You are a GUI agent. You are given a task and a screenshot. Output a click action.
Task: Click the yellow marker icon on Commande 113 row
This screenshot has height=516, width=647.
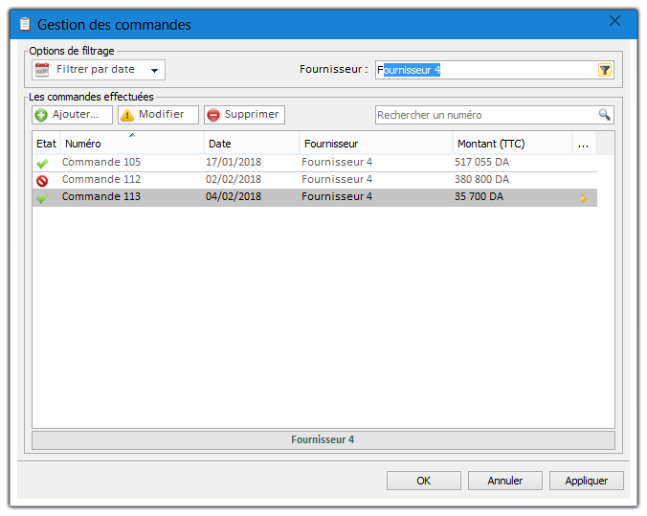coord(582,198)
